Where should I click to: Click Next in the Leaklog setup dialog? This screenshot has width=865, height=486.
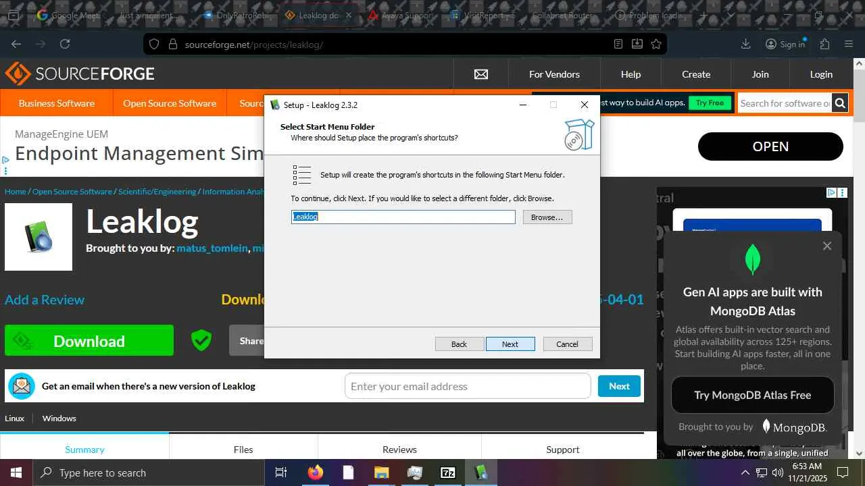coord(510,344)
